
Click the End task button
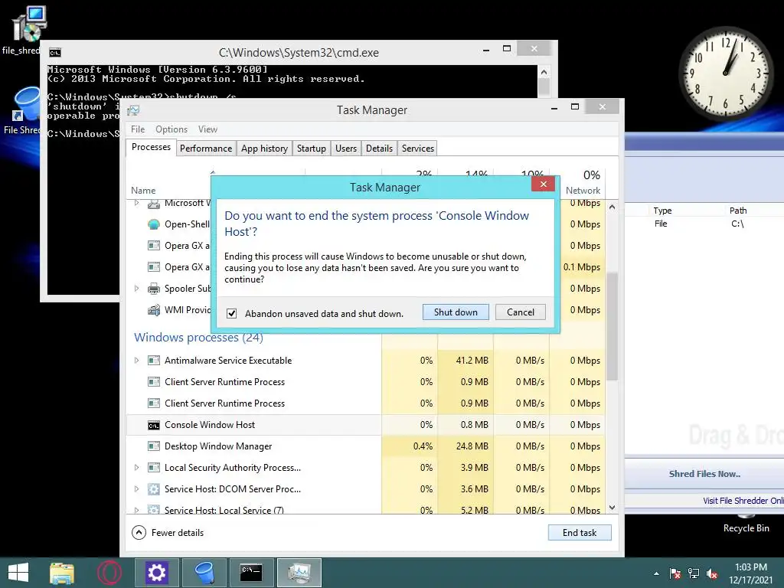pyautogui.click(x=580, y=533)
